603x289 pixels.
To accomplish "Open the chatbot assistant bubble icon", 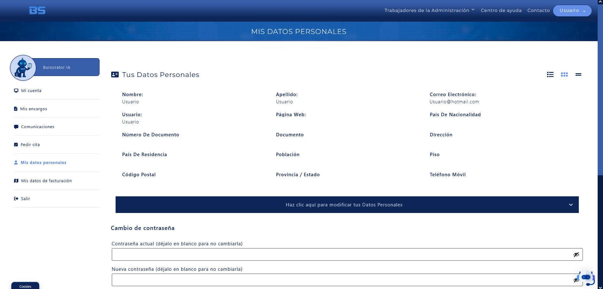I will tap(586, 278).
